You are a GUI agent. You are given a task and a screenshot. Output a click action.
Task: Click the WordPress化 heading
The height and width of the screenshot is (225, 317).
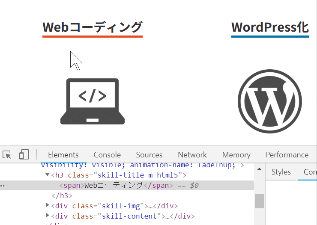[270, 27]
